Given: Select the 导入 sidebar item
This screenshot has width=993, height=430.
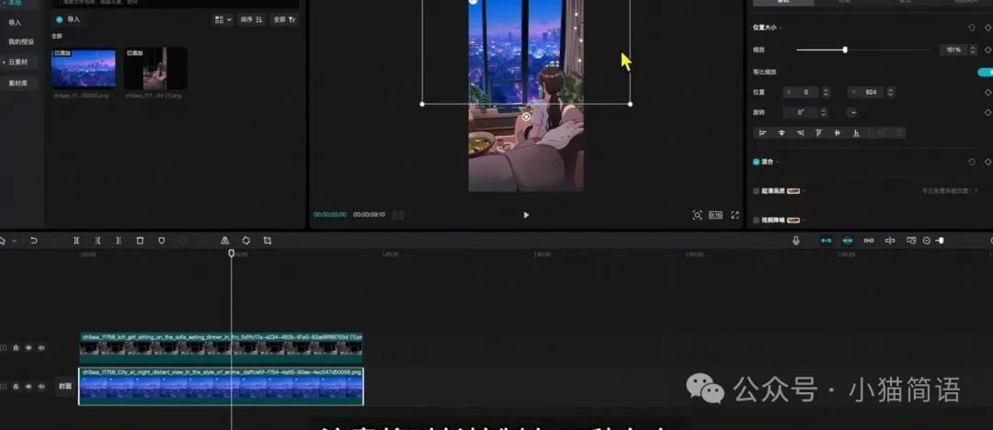Looking at the screenshot, I should point(15,22).
